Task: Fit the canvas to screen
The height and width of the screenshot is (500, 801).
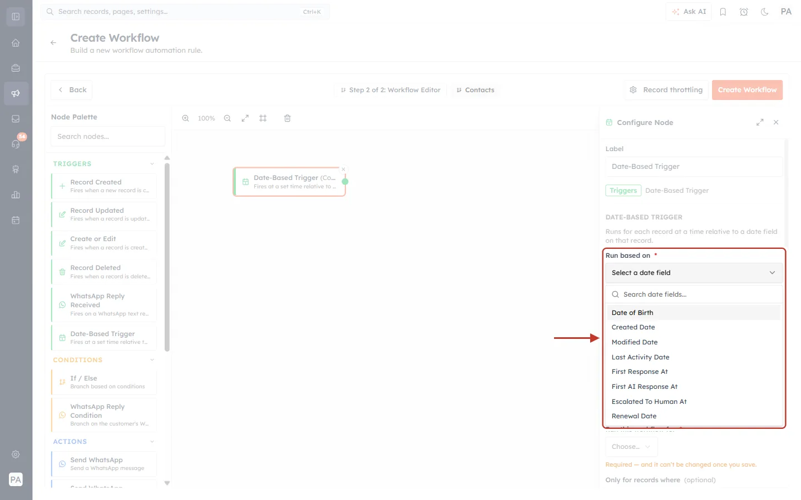Action: [245, 118]
